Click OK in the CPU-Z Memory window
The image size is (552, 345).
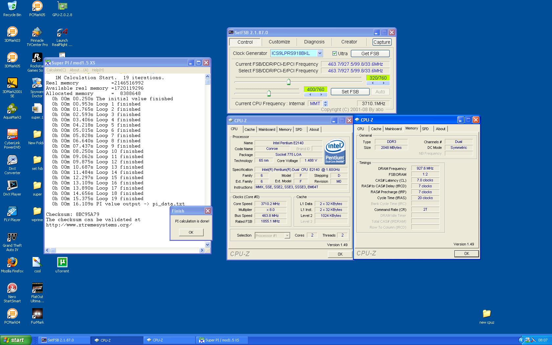[x=467, y=253]
